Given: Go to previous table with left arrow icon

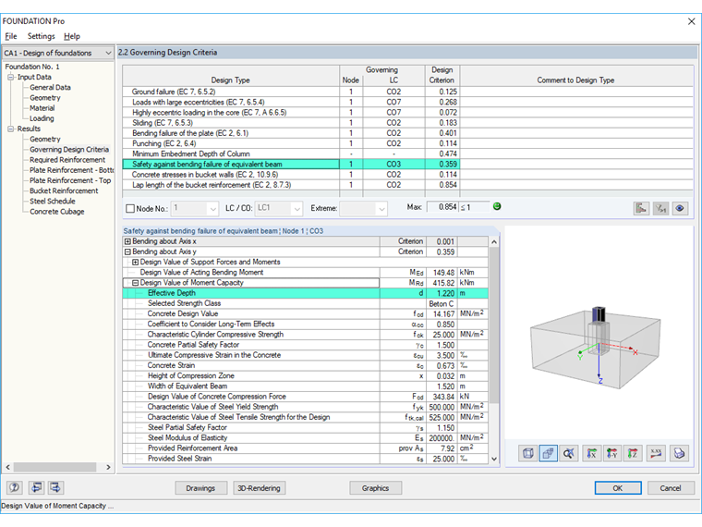Looking at the screenshot, I should 36,487.
